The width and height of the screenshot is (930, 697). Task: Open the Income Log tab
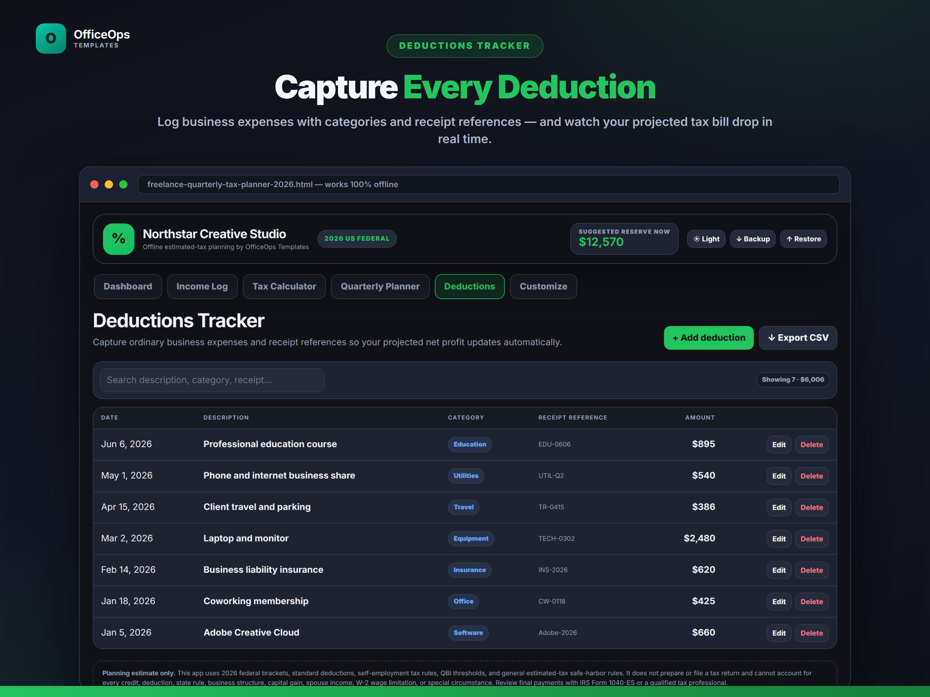202,286
